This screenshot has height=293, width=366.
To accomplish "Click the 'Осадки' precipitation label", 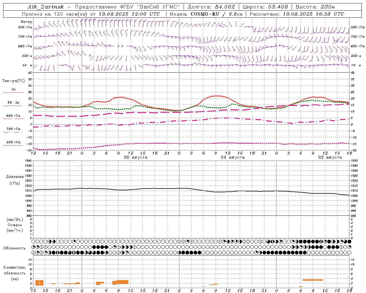I will [x=15, y=225].
